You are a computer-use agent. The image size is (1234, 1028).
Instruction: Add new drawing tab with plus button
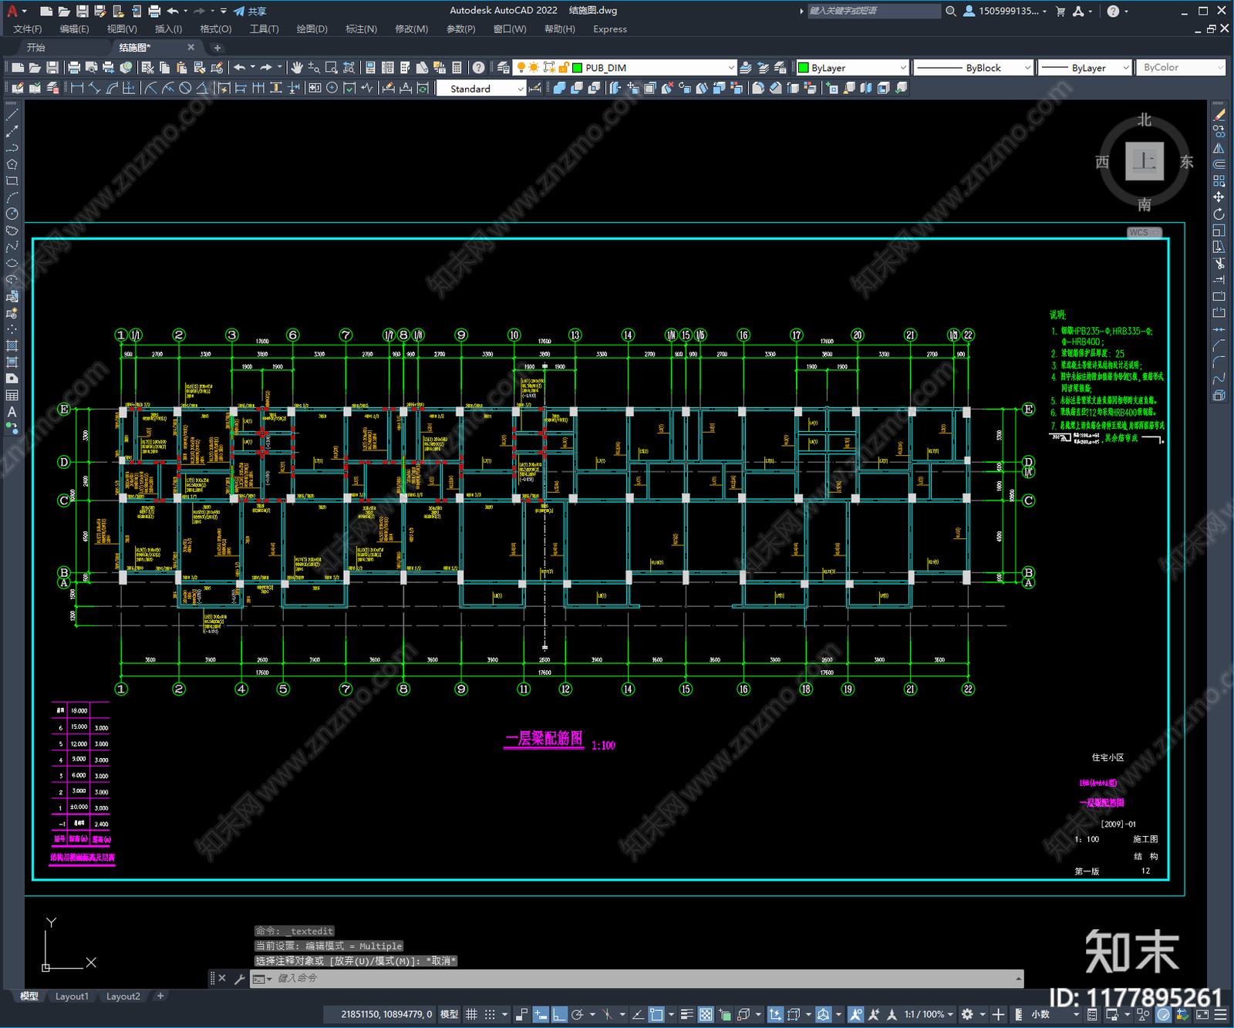[217, 48]
